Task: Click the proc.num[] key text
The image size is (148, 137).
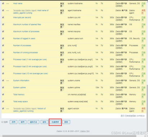Action: pos(72,46)
